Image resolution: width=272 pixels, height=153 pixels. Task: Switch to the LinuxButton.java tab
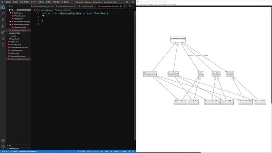(x=87, y=6)
